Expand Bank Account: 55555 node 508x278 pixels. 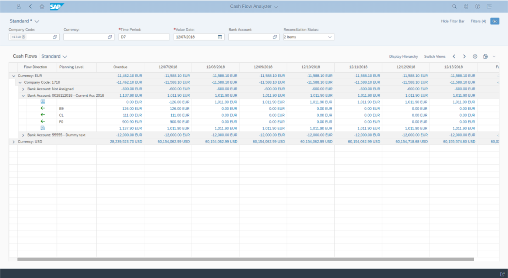23,135
